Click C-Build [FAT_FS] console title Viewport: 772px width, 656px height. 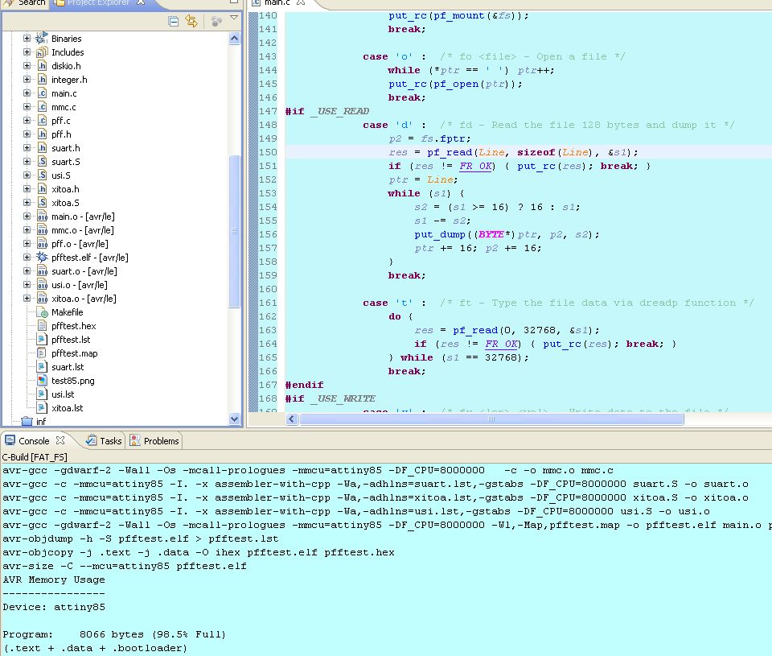(x=35, y=457)
